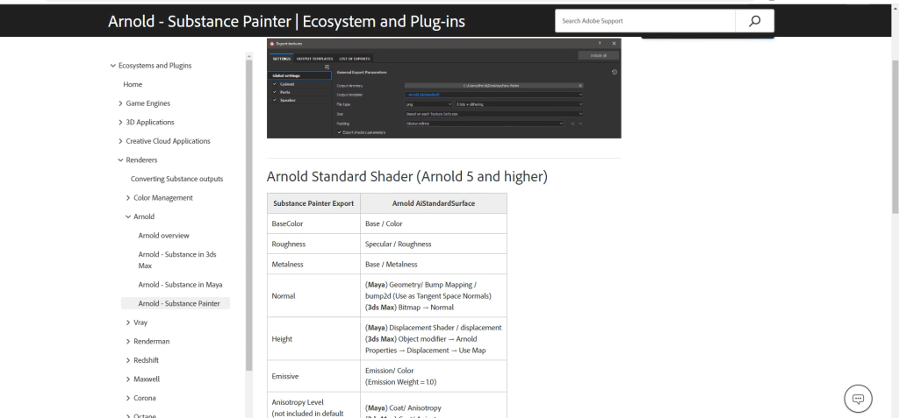This screenshot has width=899, height=418.
Task: Expand the Renderman section
Action: [128, 342]
